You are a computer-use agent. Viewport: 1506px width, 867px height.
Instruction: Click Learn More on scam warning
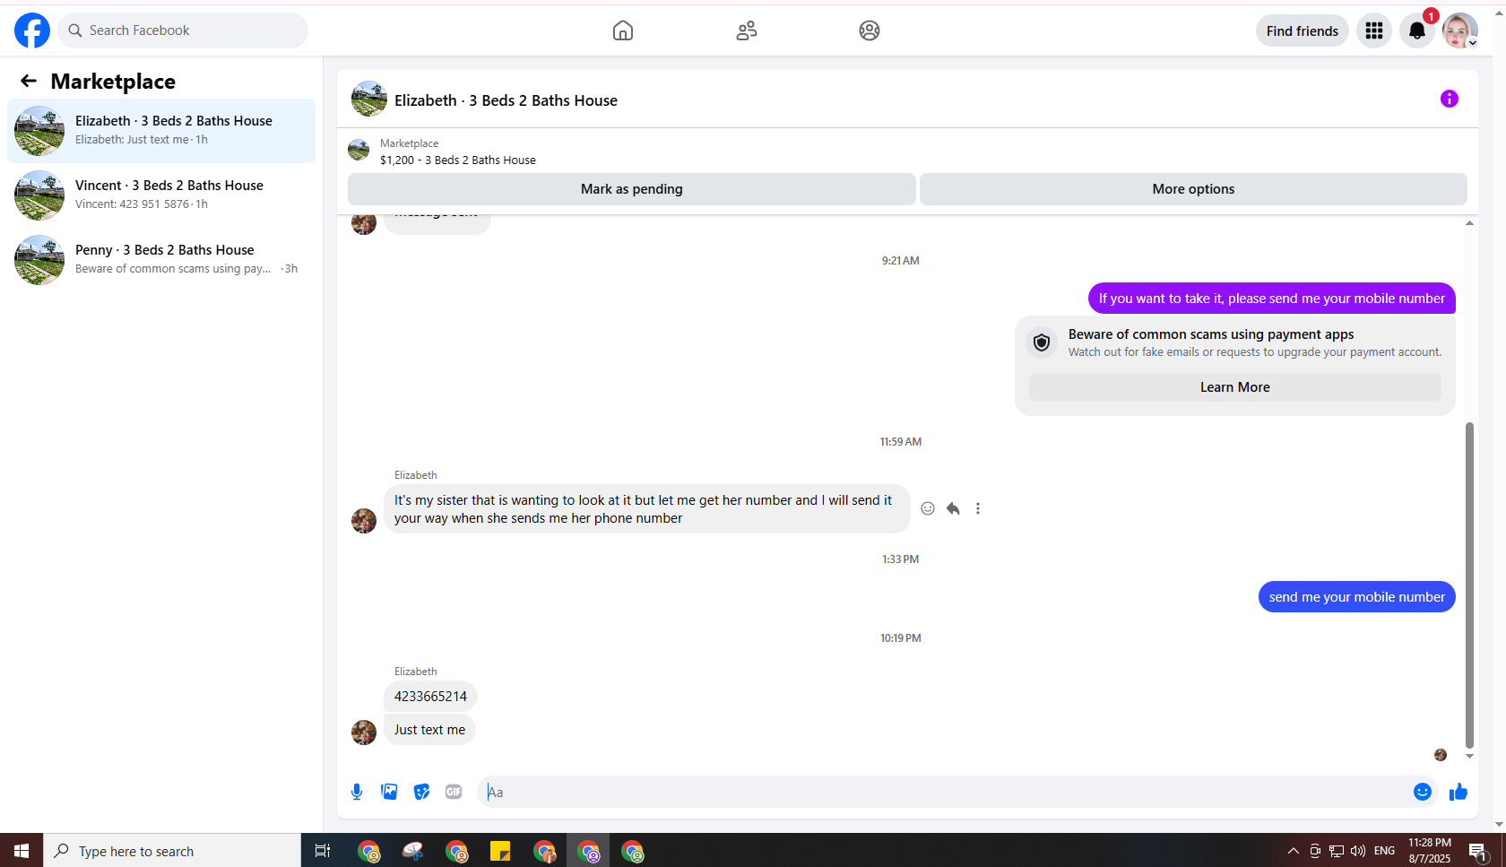click(x=1235, y=387)
